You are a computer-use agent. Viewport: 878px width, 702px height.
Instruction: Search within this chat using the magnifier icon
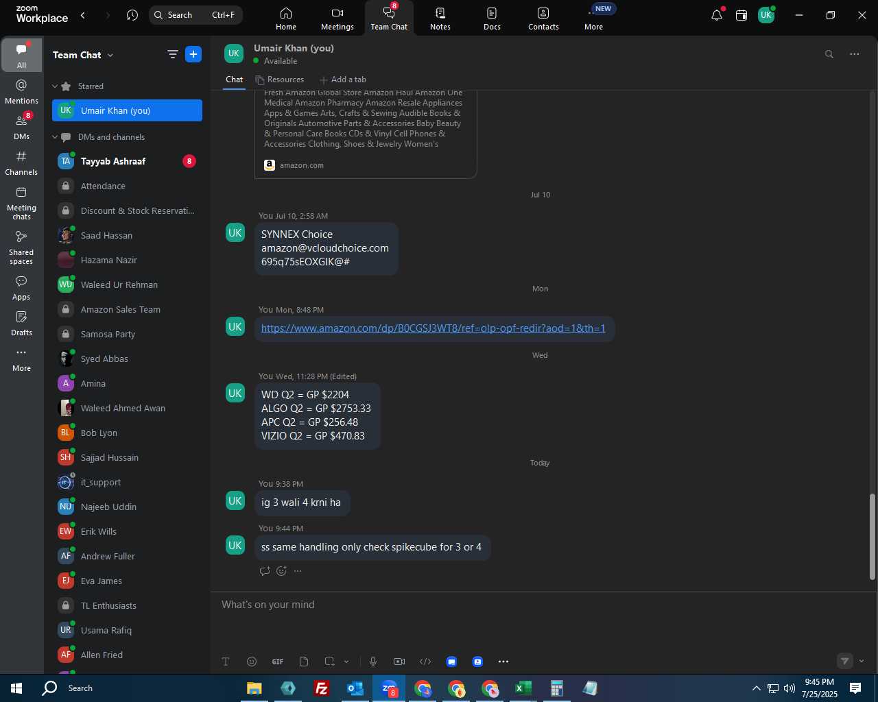829,54
